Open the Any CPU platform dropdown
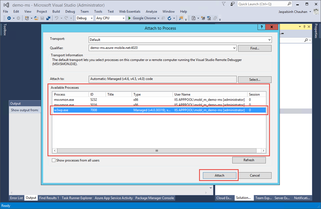 (x=124, y=18)
